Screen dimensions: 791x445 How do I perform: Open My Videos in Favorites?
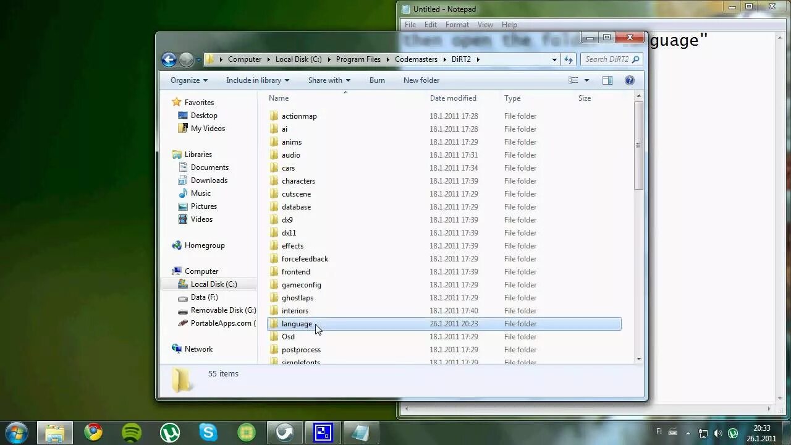(208, 129)
